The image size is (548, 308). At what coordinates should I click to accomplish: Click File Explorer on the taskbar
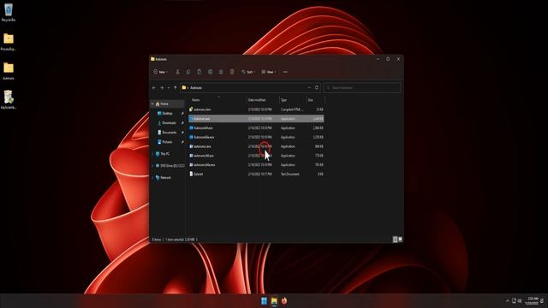tap(274, 300)
